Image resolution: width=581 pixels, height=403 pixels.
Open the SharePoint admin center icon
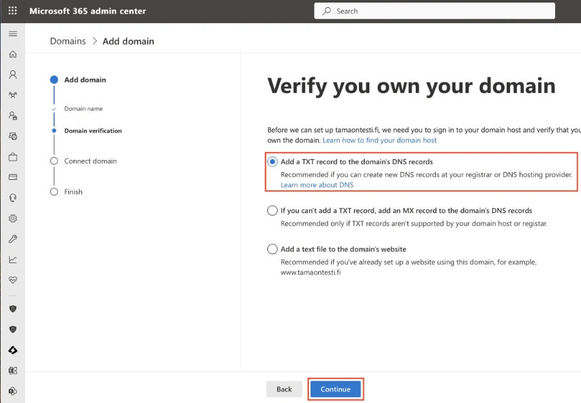coord(13,391)
